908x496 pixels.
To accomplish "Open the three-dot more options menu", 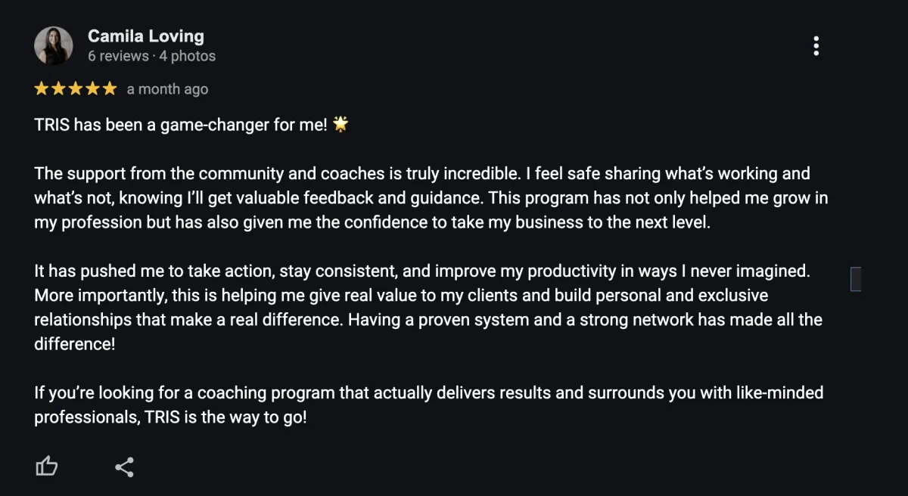I will point(816,46).
